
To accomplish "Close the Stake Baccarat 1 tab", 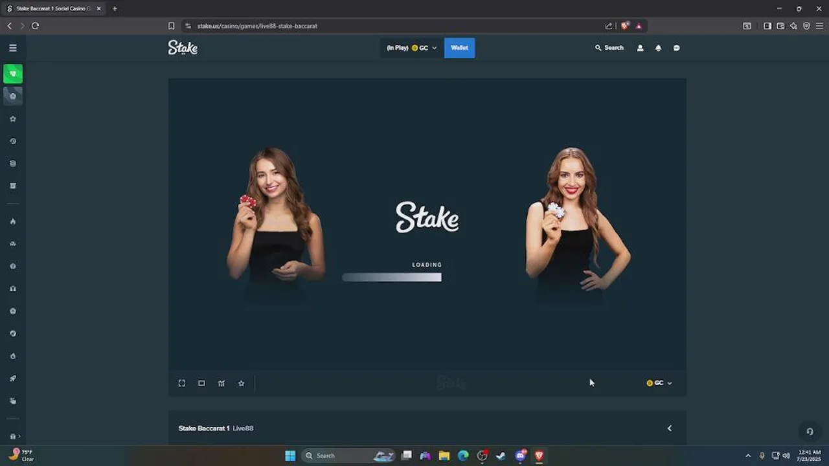I will coord(99,8).
